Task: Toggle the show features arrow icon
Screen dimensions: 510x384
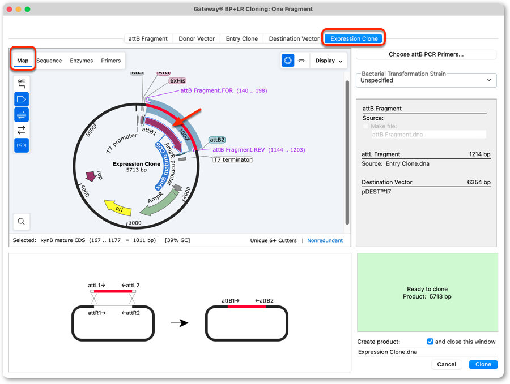Action: pos(22,100)
